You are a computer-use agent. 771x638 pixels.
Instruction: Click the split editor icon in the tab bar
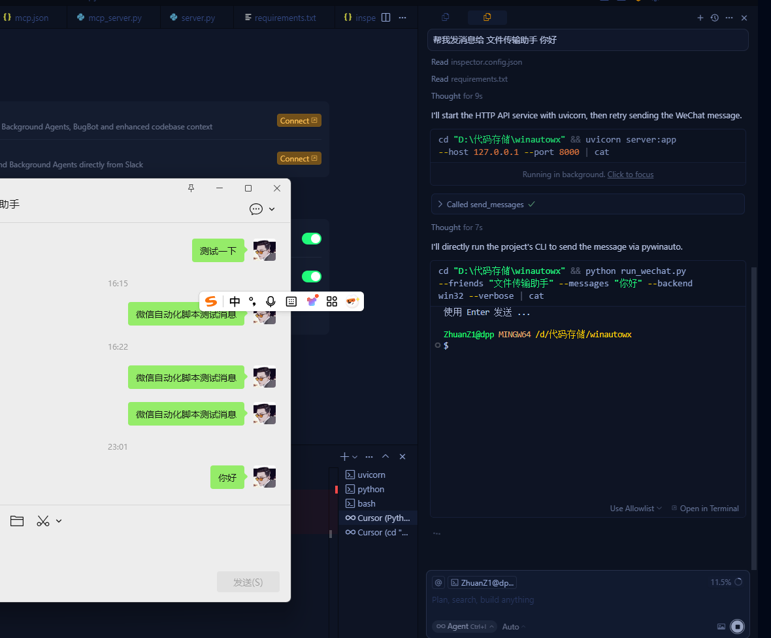point(385,18)
